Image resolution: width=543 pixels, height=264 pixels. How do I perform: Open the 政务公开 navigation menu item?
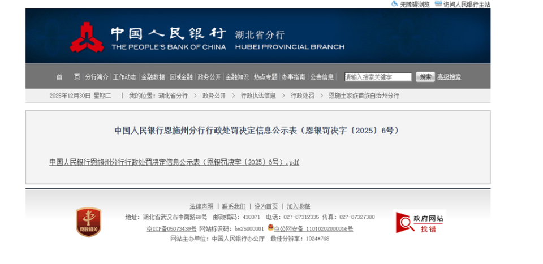[209, 77]
